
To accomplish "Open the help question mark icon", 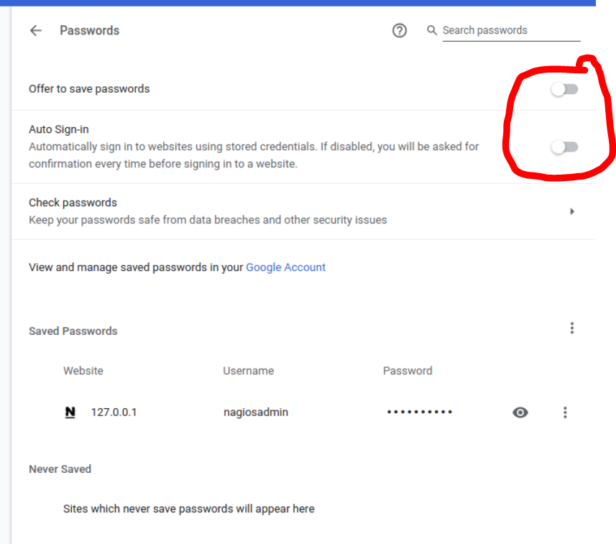I will [x=400, y=30].
